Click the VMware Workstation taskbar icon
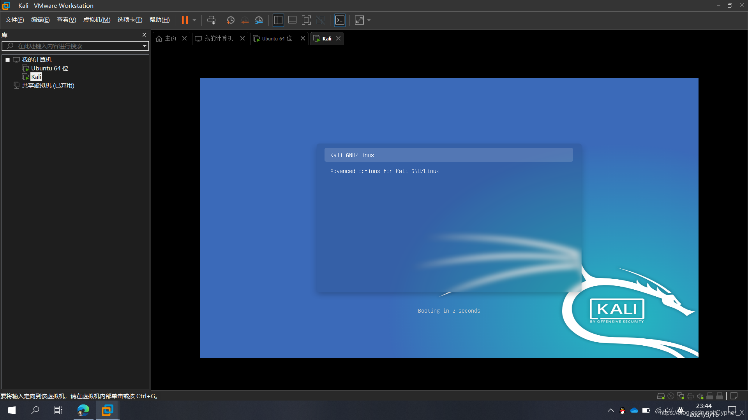The image size is (748, 420). pyautogui.click(x=107, y=410)
